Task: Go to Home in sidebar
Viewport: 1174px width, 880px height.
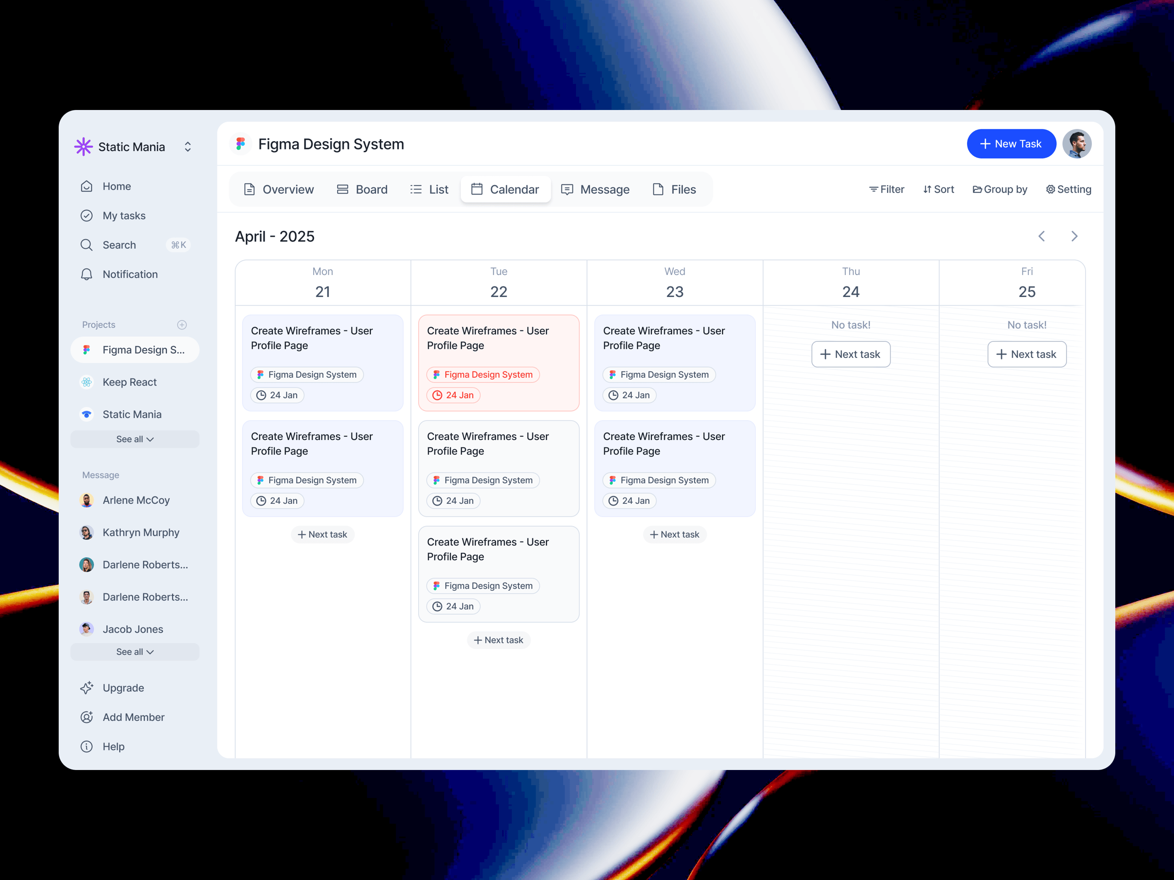Action: [x=135, y=186]
